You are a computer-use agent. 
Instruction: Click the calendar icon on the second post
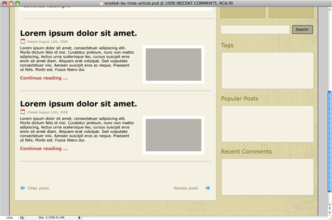[x=23, y=112]
